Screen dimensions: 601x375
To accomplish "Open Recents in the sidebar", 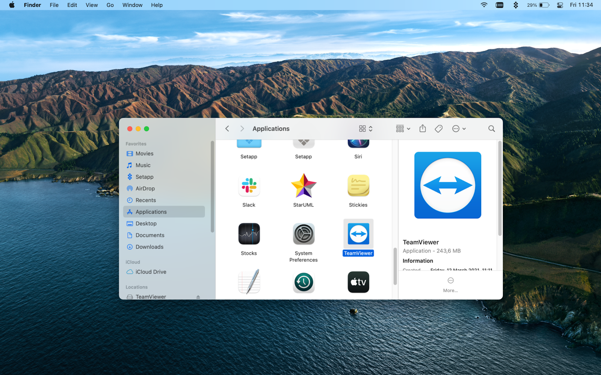I will pos(164,200).
